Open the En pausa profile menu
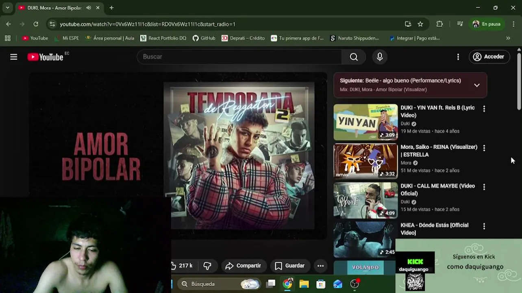The image size is (522, 293). point(487,24)
